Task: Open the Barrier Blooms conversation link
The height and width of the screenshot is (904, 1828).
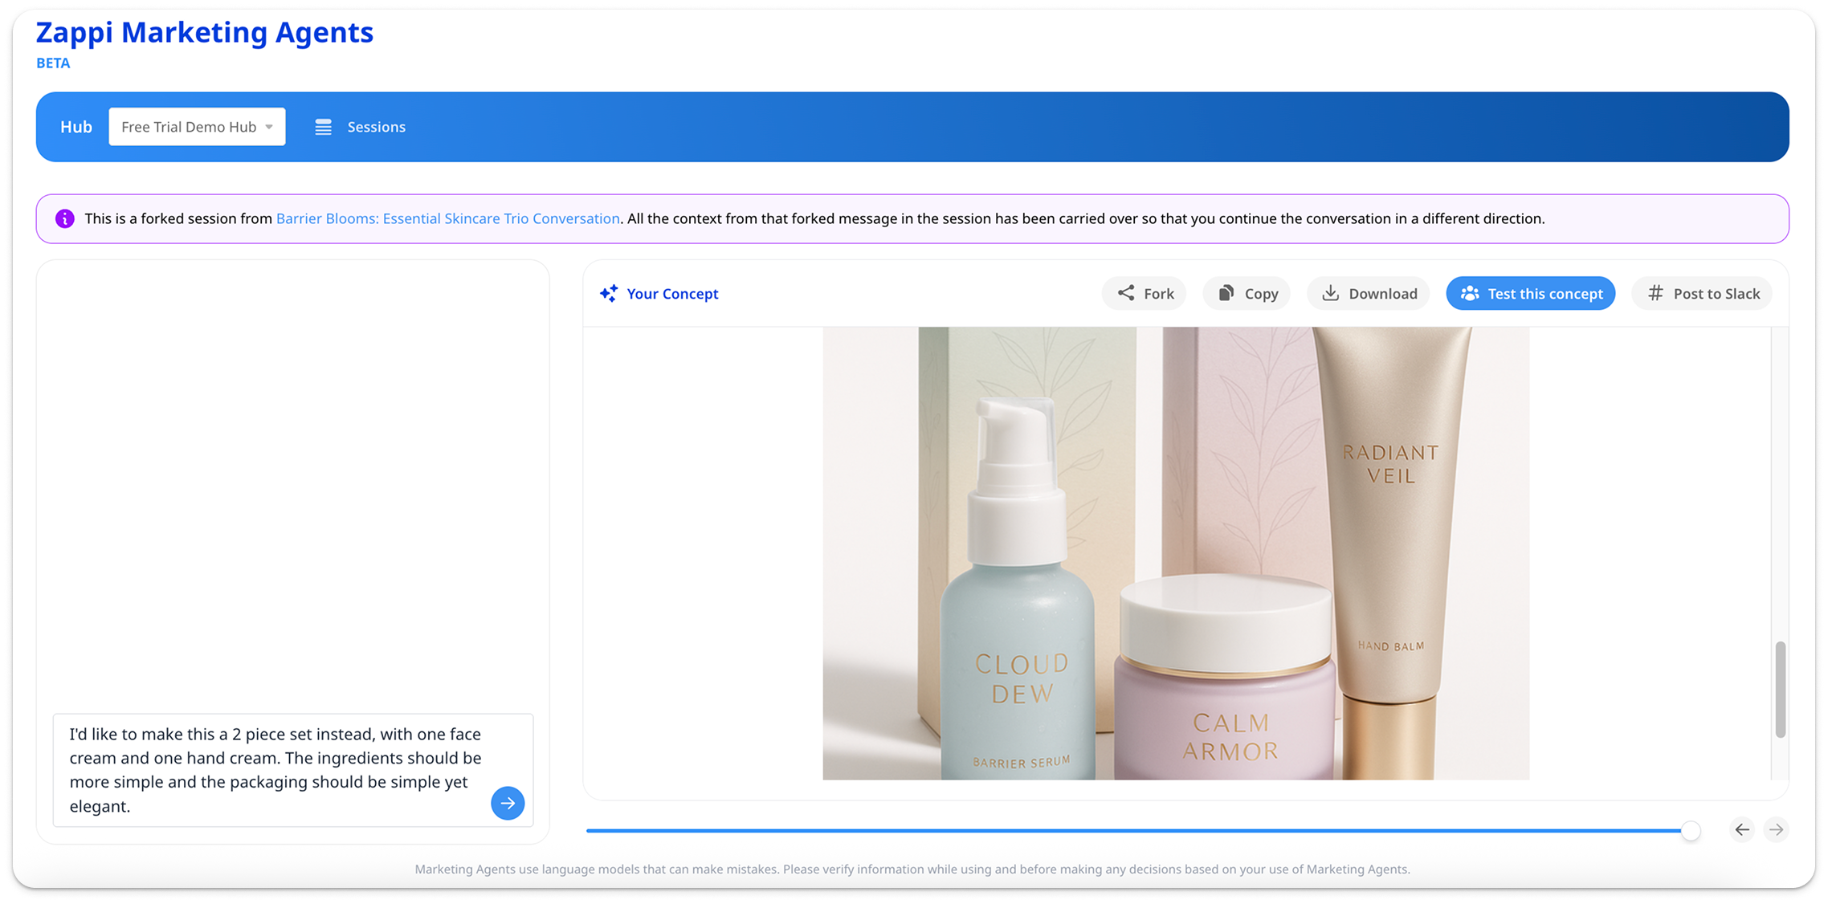Action: [447, 218]
